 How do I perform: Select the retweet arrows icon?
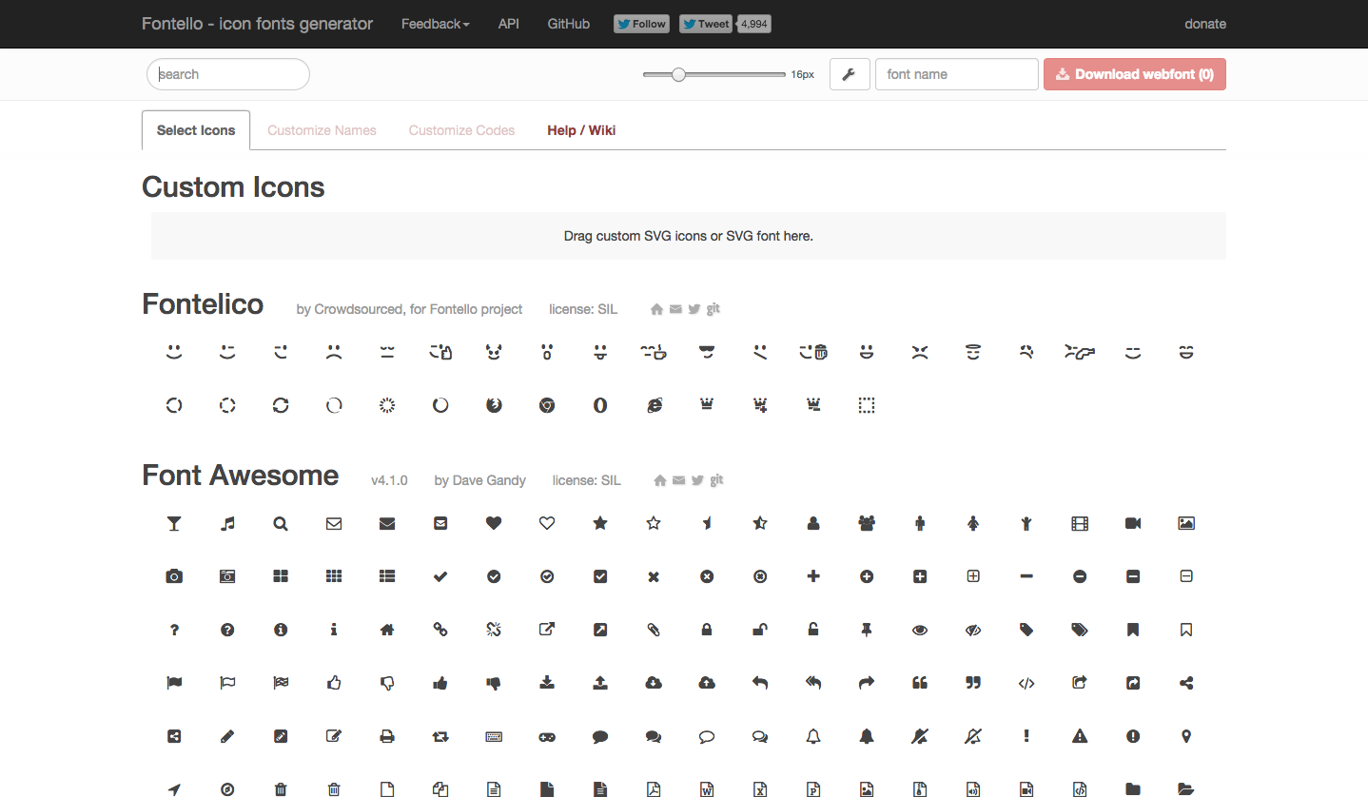click(440, 736)
